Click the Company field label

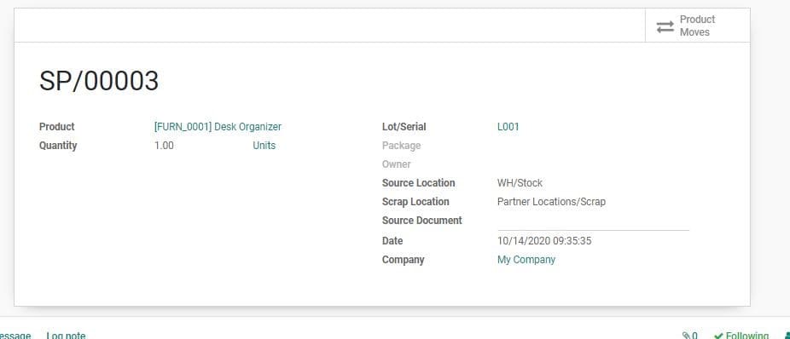coord(403,260)
